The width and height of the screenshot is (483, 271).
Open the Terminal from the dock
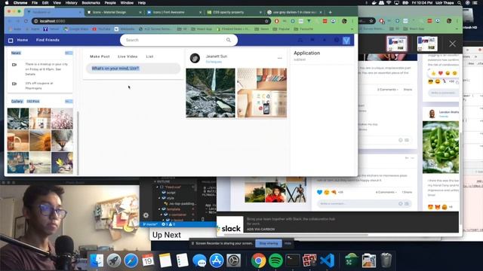click(293, 260)
